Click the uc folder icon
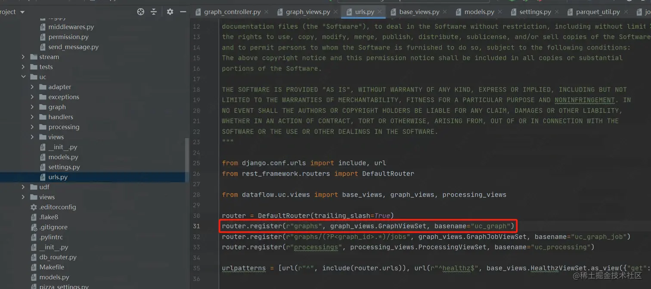The width and height of the screenshot is (651, 289). [x=34, y=77]
